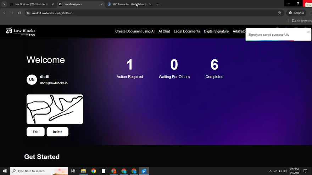Edit the saved signature
This screenshot has height=175, width=312.
coord(35,132)
